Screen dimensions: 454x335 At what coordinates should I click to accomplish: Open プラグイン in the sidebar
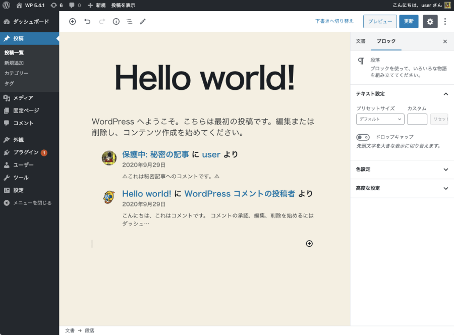[x=30, y=152]
